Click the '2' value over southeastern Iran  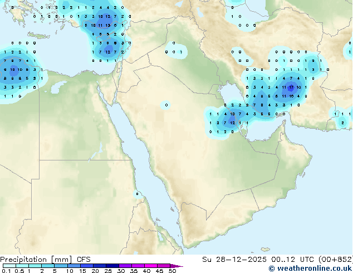(342, 123)
